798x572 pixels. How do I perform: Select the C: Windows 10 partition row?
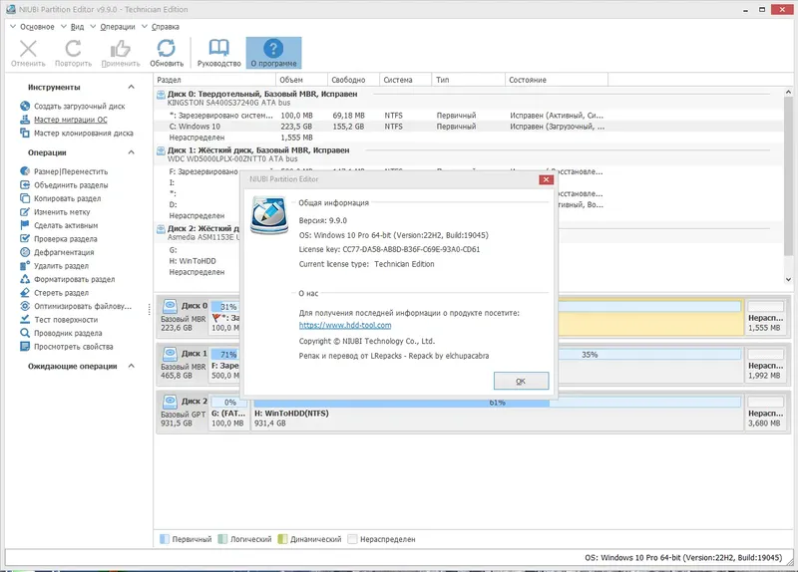pos(469,127)
